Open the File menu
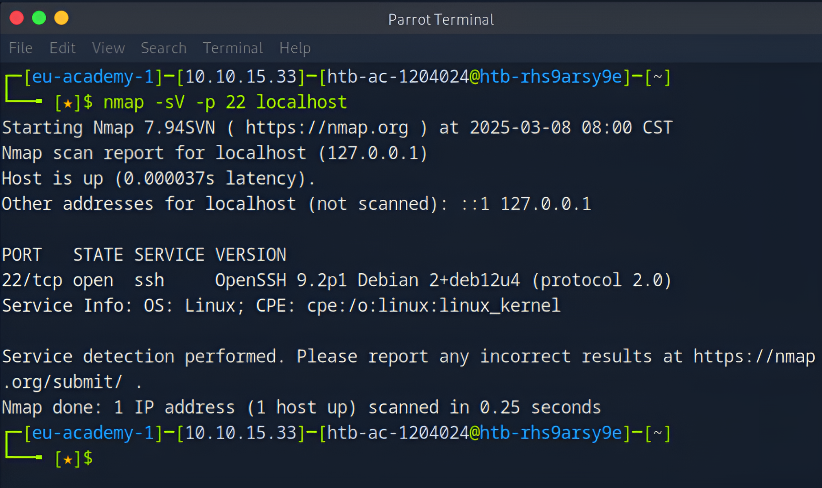822x488 pixels. [21, 48]
